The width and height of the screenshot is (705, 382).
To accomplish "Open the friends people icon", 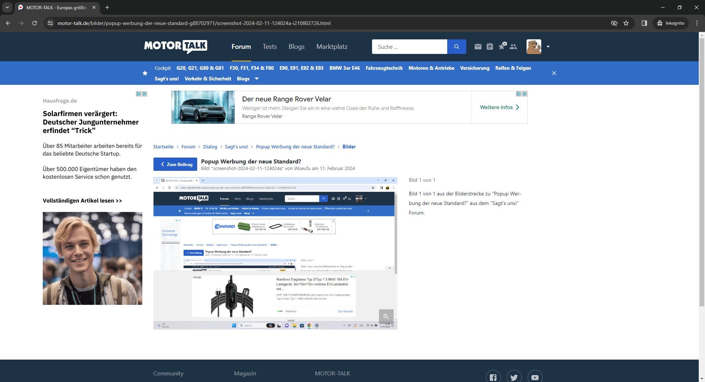I will (x=513, y=47).
